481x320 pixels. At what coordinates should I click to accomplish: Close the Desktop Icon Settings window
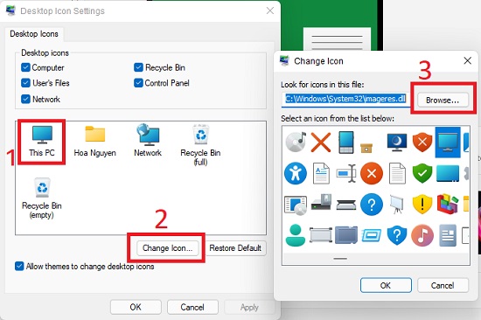point(270,10)
